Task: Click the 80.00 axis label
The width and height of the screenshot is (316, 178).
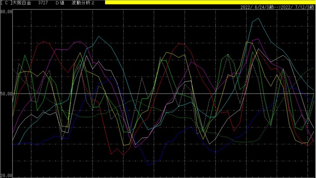Action: point(6,12)
